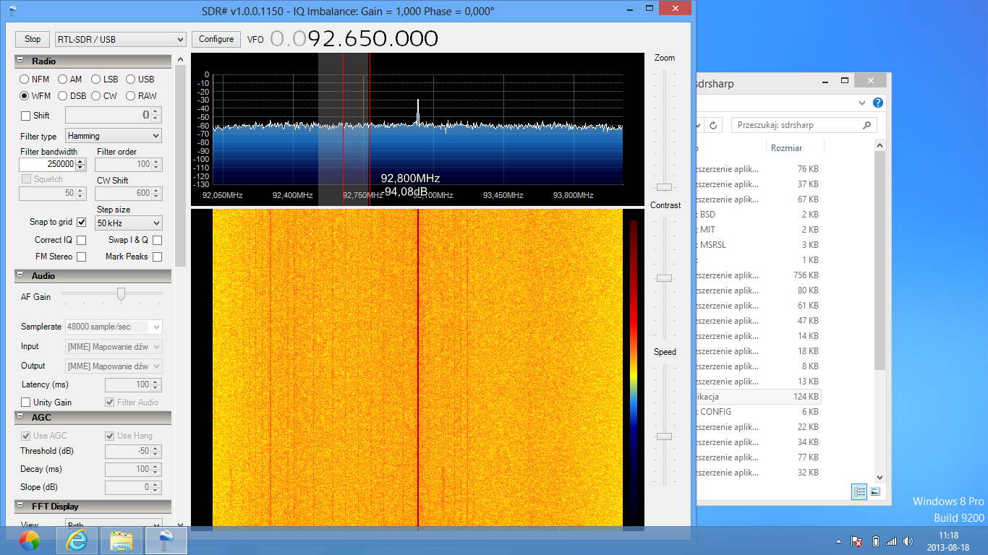988x555 pixels.
Task: Click the SDR# taskbar icon
Action: (x=166, y=540)
